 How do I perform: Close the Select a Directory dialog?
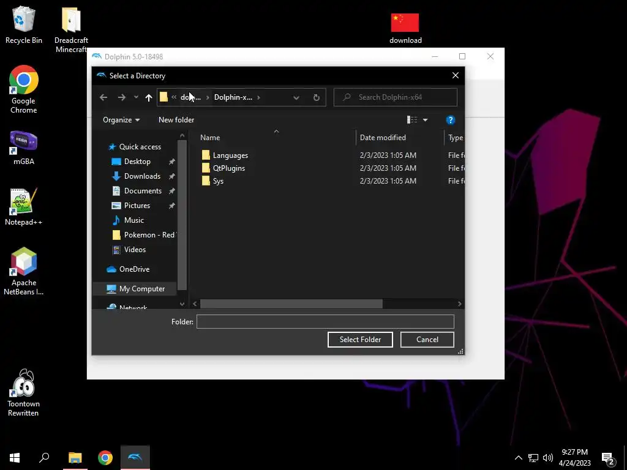(455, 75)
